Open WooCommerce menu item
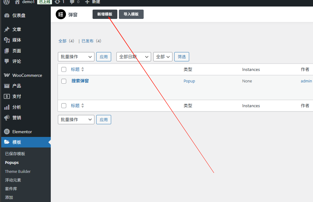The height and width of the screenshot is (202, 313). [x=26, y=75]
